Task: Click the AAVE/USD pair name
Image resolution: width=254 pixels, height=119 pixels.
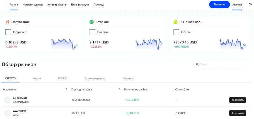Action: pos(20,111)
